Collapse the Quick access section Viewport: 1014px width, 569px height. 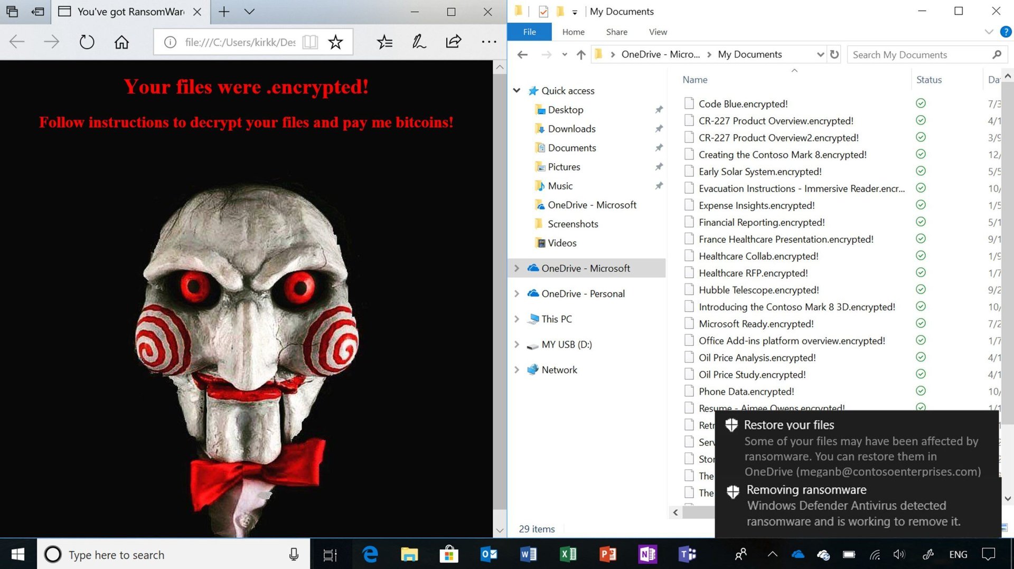517,90
